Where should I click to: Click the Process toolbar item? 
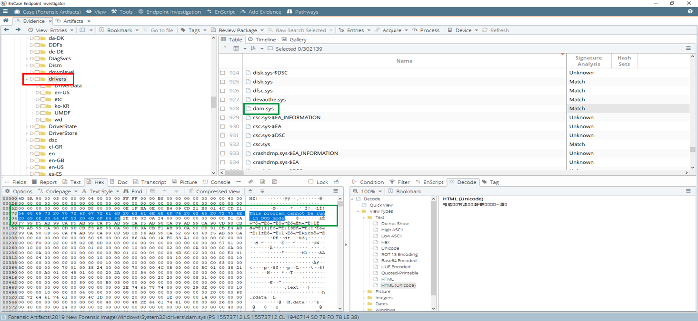click(425, 30)
